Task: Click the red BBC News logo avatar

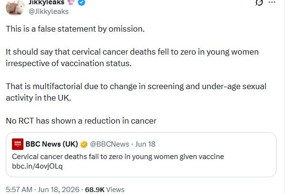Action: tap(18, 144)
